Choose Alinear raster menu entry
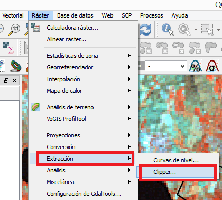 pyautogui.click(x=83, y=39)
